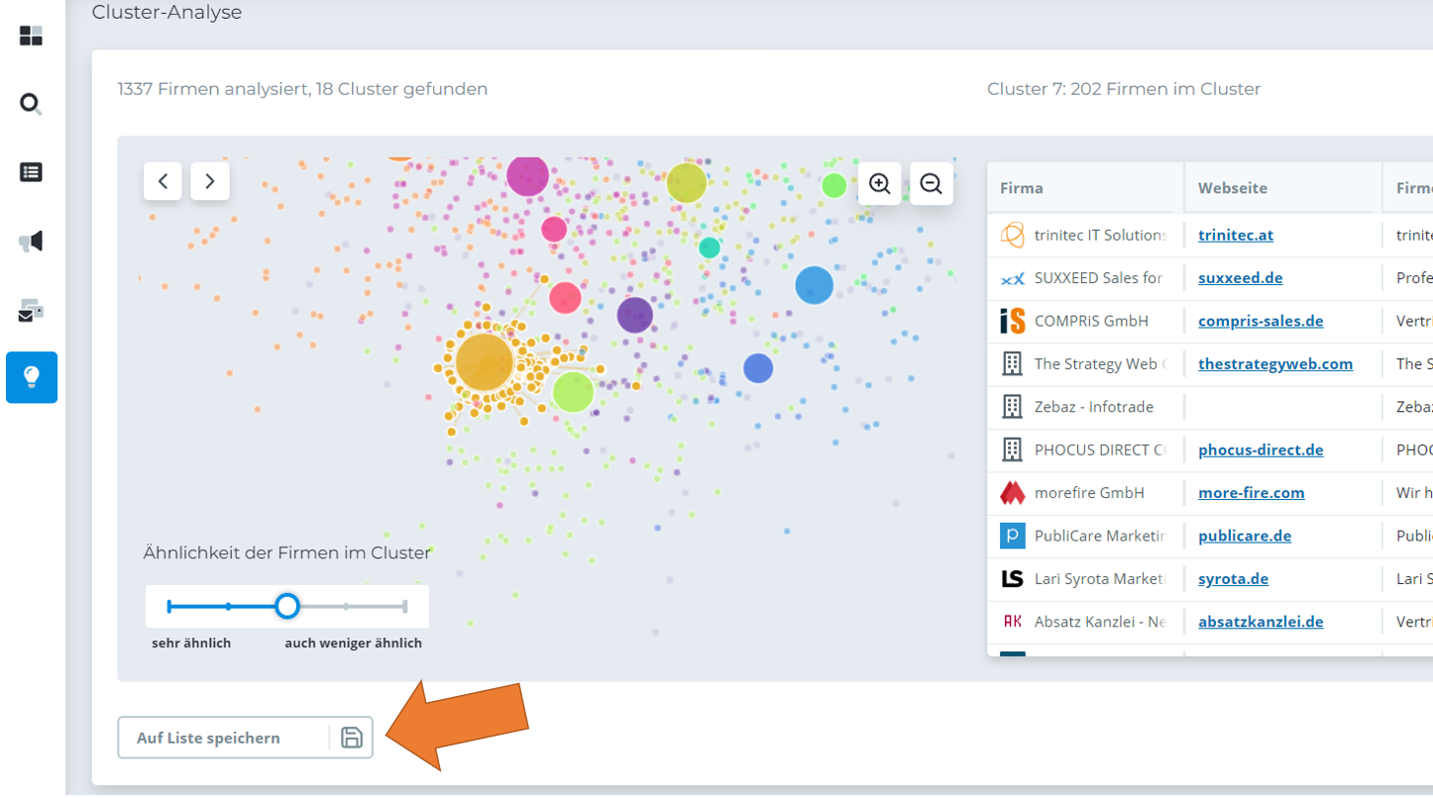1433x798 pixels.
Task: Open the mail inbox sidebar icon
Action: 31,312
